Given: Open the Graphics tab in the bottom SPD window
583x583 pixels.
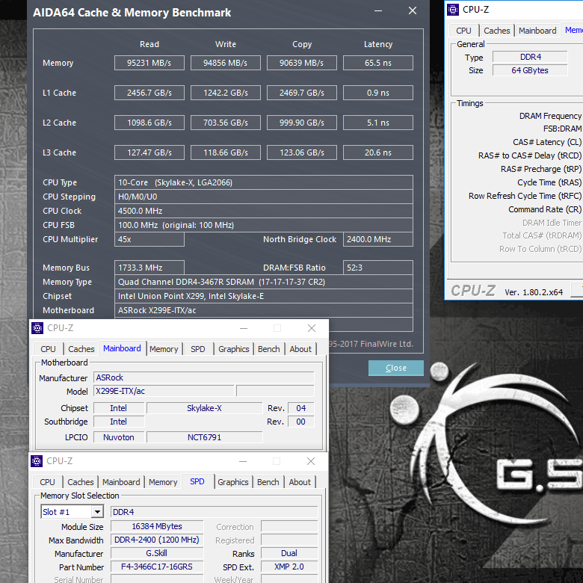Looking at the screenshot, I should [x=232, y=482].
